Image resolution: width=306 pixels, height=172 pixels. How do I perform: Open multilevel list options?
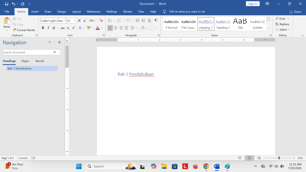128,21
